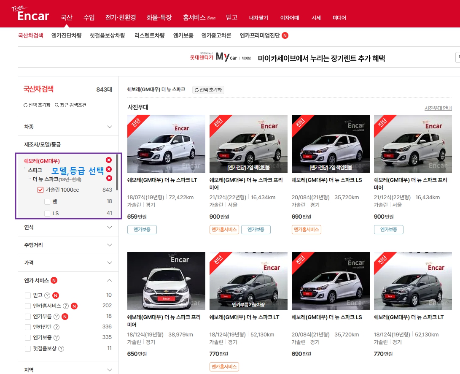Select 엔카보증 submenu tab

click(183, 35)
